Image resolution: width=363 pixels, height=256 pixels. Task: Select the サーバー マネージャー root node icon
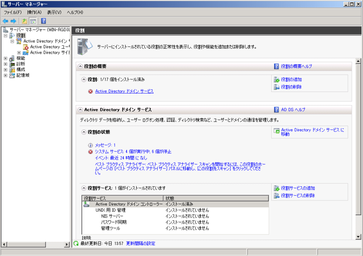click(6, 30)
